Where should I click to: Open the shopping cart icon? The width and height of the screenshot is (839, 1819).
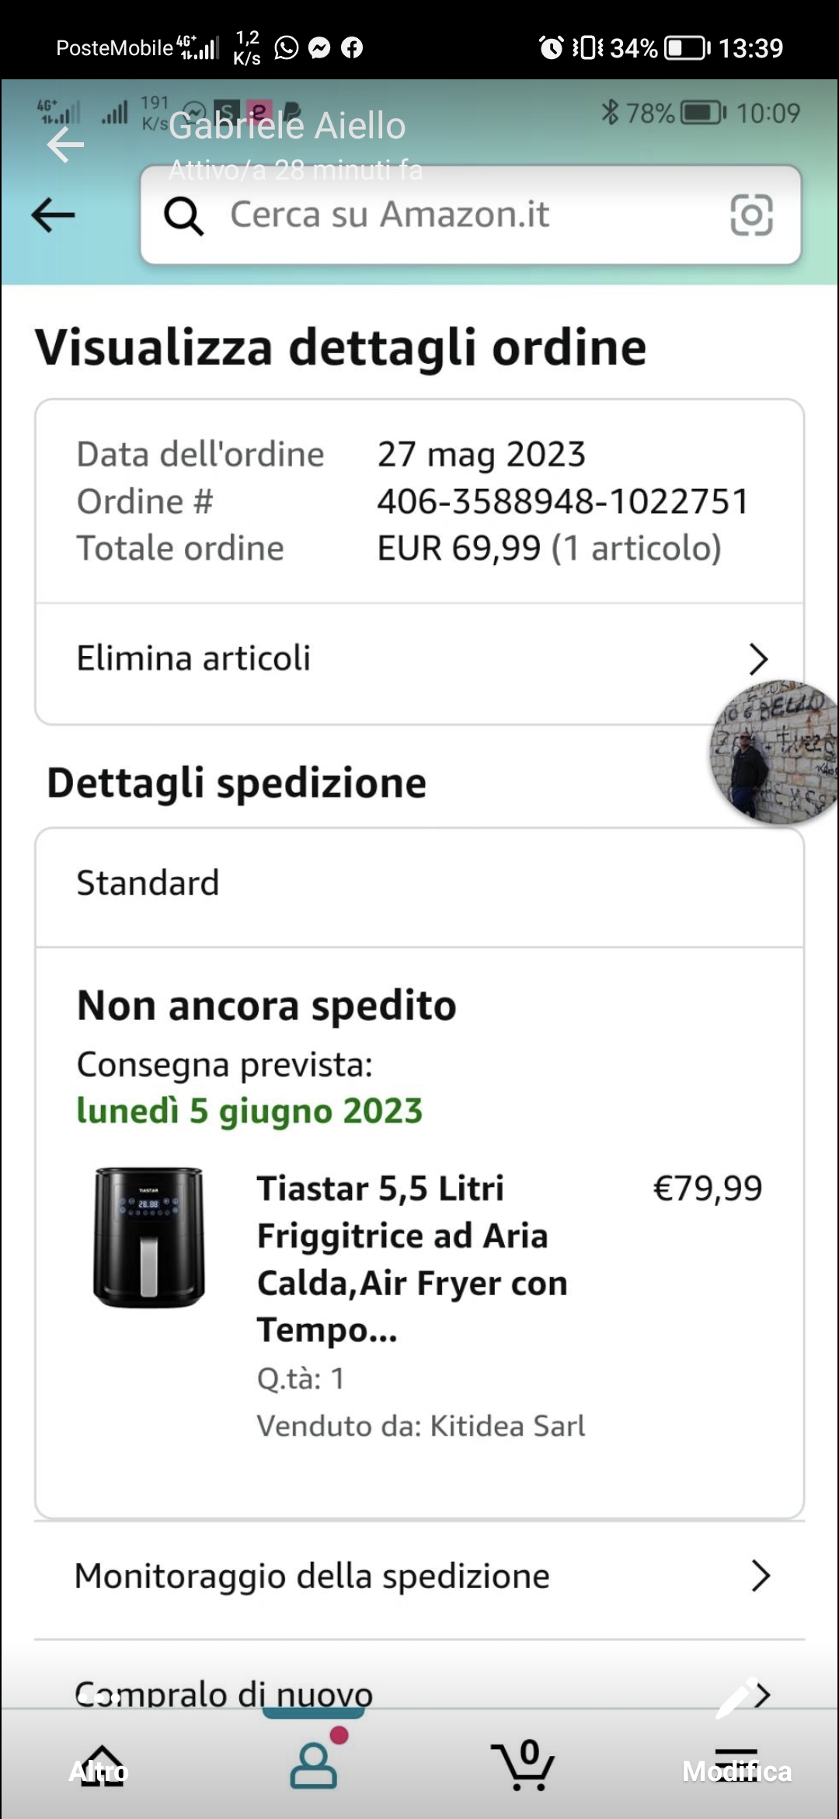525,1766
